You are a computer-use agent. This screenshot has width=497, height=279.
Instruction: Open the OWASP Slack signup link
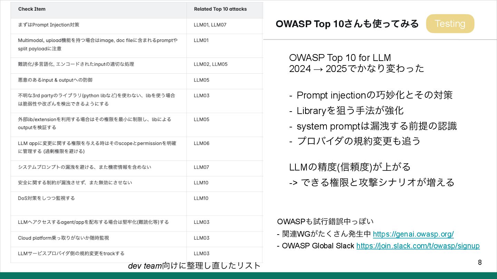(x=418, y=246)
